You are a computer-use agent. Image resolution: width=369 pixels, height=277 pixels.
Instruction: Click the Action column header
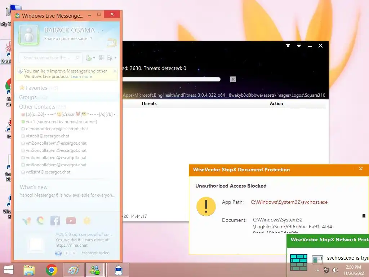pos(276,104)
